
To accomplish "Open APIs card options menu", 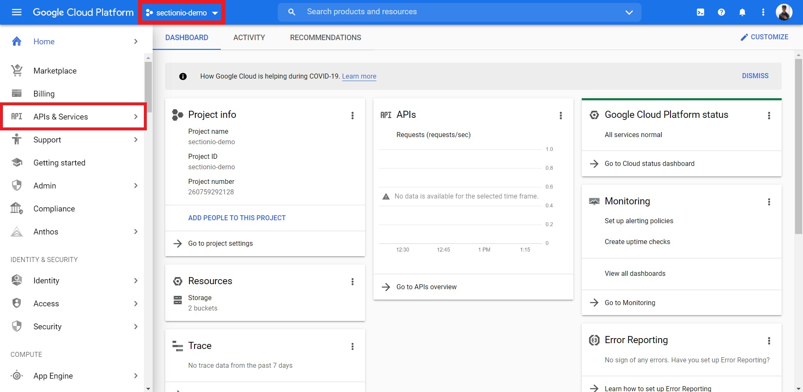I will (x=561, y=116).
